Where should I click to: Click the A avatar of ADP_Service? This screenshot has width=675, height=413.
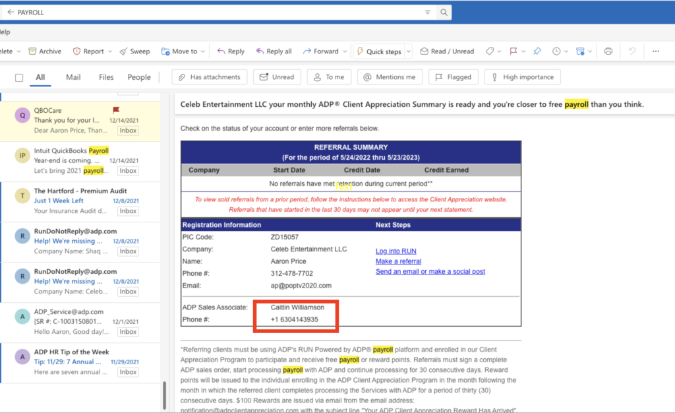[22, 317]
